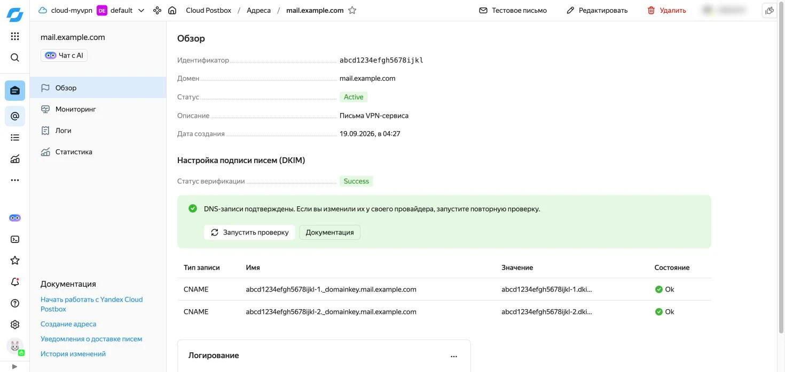Open the Cloud Postbox service icon in sidebar
The width and height of the screenshot is (785, 372).
pos(15,91)
